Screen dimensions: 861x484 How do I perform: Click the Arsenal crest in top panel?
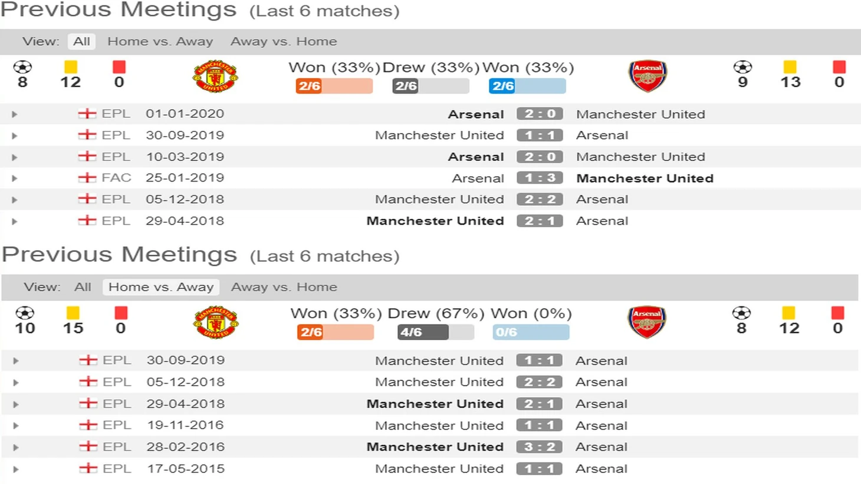pyautogui.click(x=648, y=76)
